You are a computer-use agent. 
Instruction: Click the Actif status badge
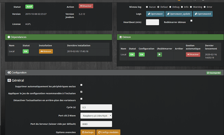(x=29, y=6)
